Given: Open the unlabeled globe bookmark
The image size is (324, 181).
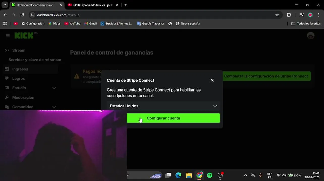Looking at the screenshot, I should point(170,24).
